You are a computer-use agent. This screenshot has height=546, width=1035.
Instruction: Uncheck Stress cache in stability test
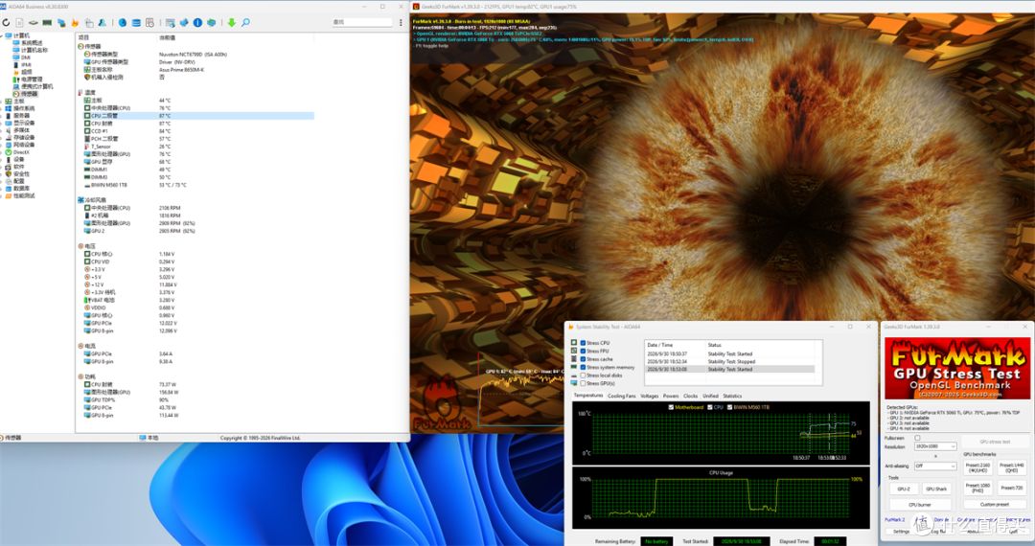583,358
